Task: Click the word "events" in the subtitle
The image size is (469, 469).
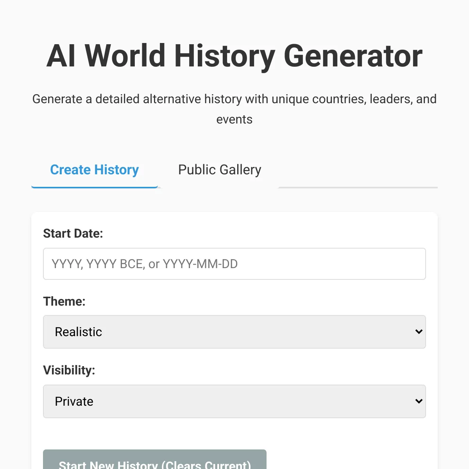Action: tap(234, 120)
